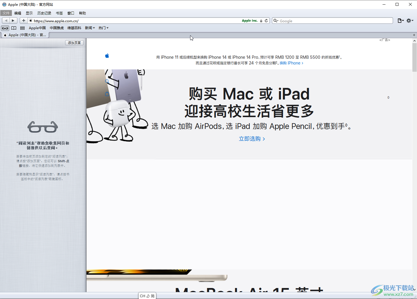Click the 迎接高校生活省更多 heading
Viewport: 417px width, 299px height.
pos(249,111)
